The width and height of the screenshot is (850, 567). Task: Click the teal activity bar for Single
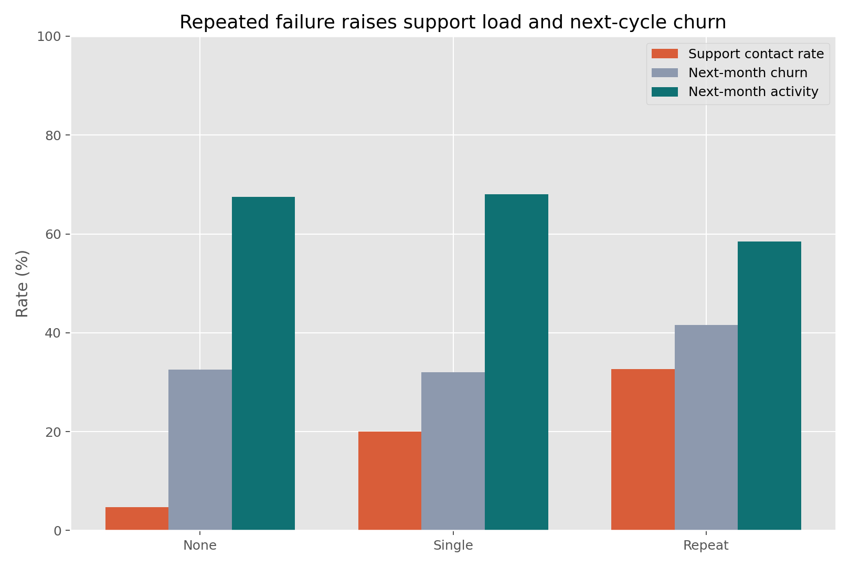516,362
